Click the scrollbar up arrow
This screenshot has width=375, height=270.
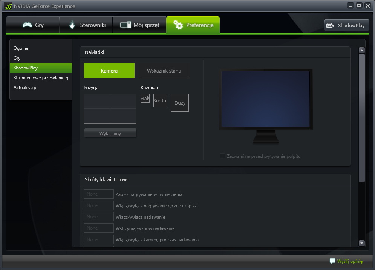point(361,50)
